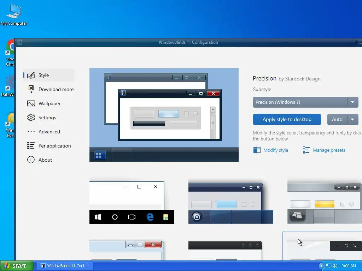Open the Modify style link
The height and width of the screenshot is (271, 362).
[276, 150]
